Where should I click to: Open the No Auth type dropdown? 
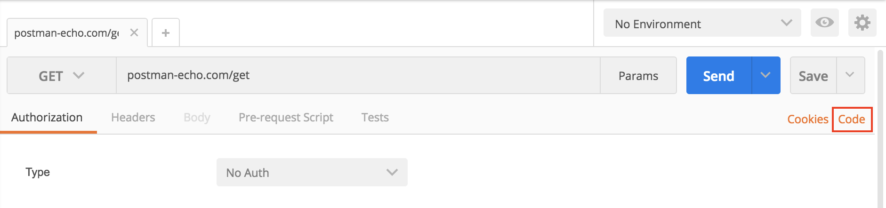(x=312, y=172)
